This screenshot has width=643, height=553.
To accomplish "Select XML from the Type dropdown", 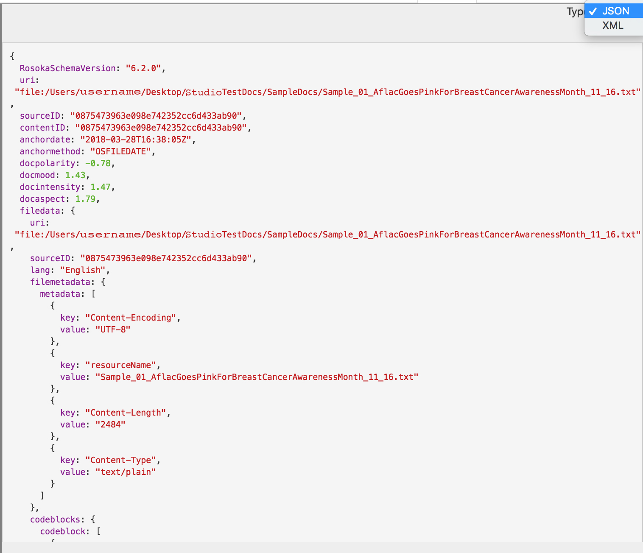I will pos(612,25).
